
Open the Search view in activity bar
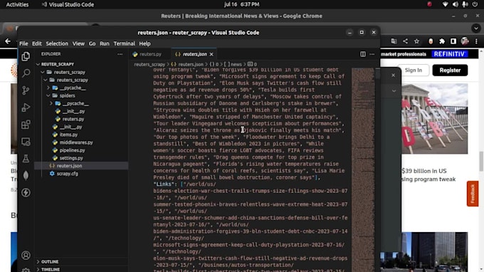[26, 73]
